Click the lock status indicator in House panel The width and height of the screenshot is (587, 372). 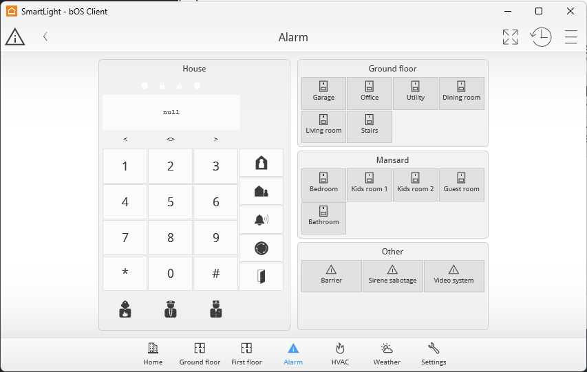[x=162, y=86]
